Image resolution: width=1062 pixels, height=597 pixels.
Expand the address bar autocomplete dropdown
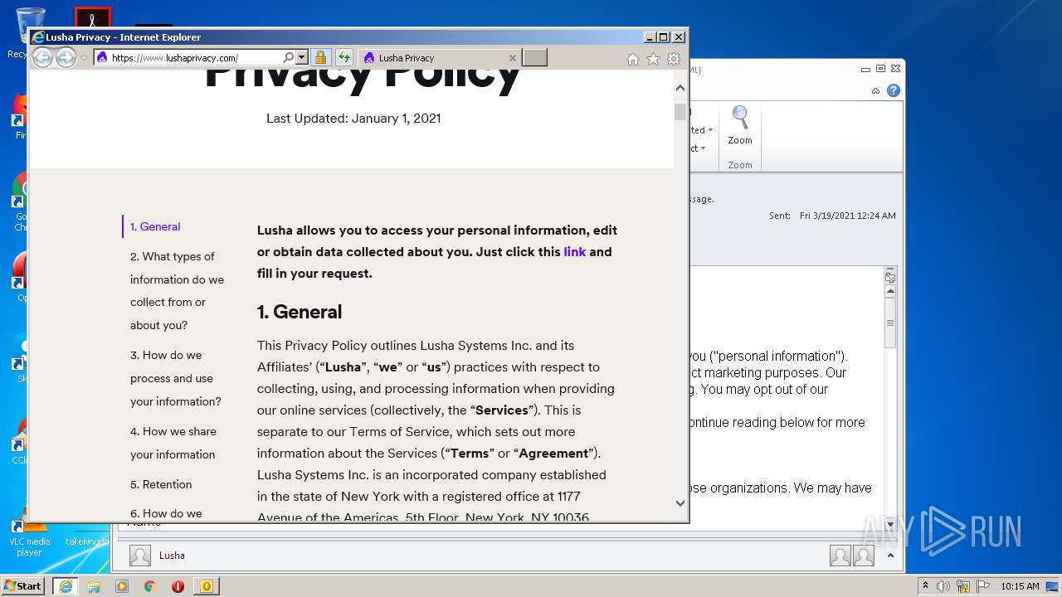[x=302, y=57]
